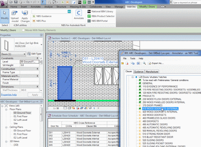Open the Insert ribbon tab
This screenshot has width=201, height=147.
[24, 7]
